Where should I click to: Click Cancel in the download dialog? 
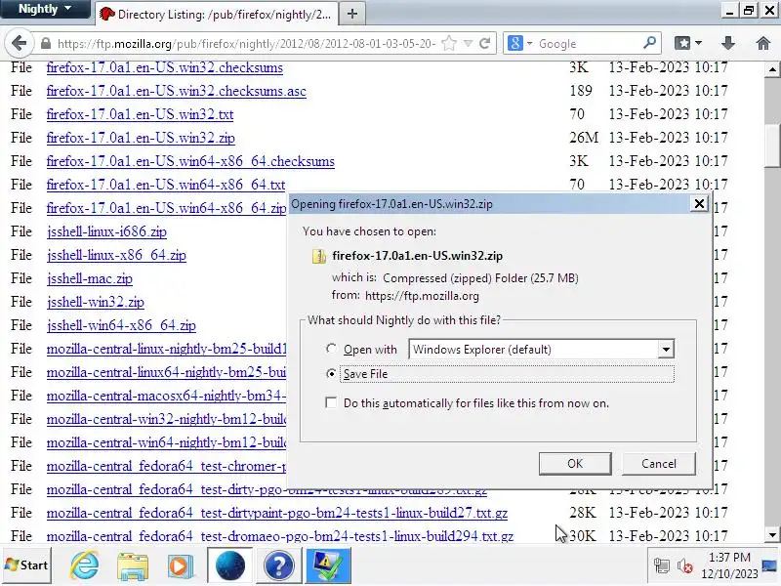click(658, 463)
